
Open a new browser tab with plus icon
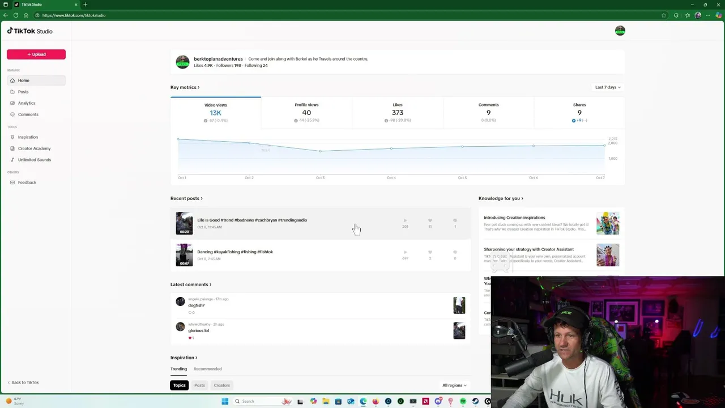tap(85, 5)
